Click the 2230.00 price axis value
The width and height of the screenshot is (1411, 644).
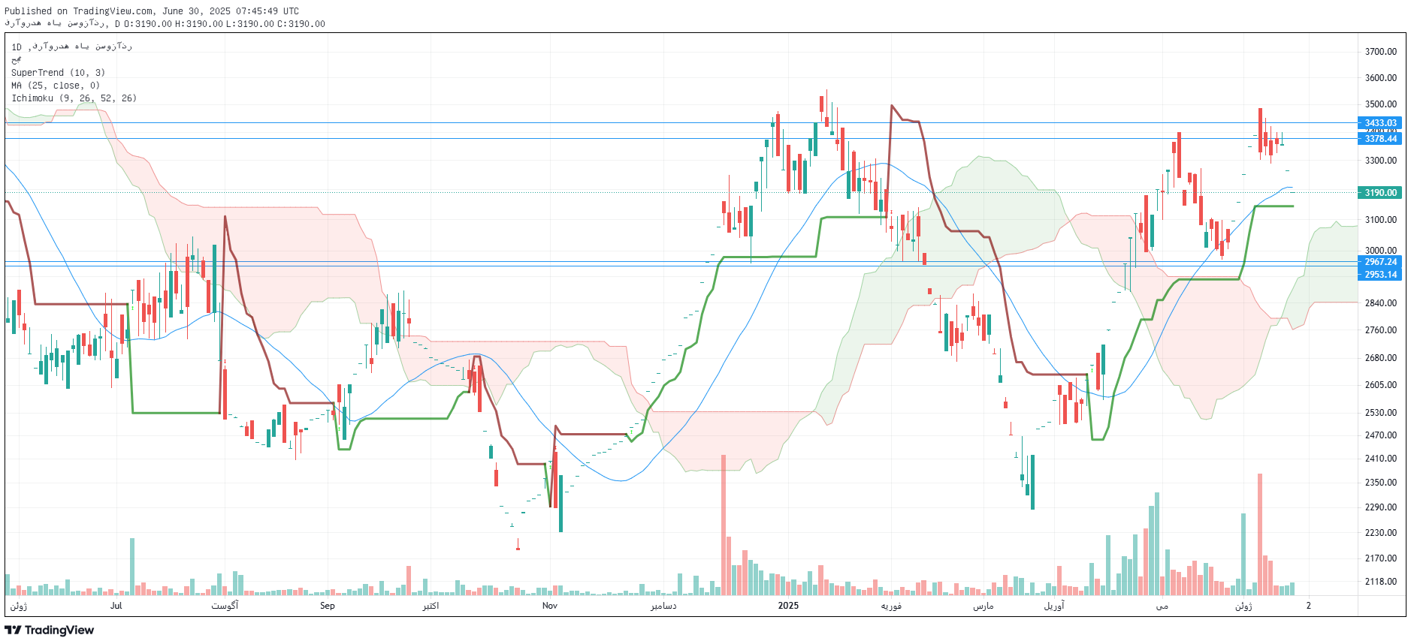[1381, 533]
